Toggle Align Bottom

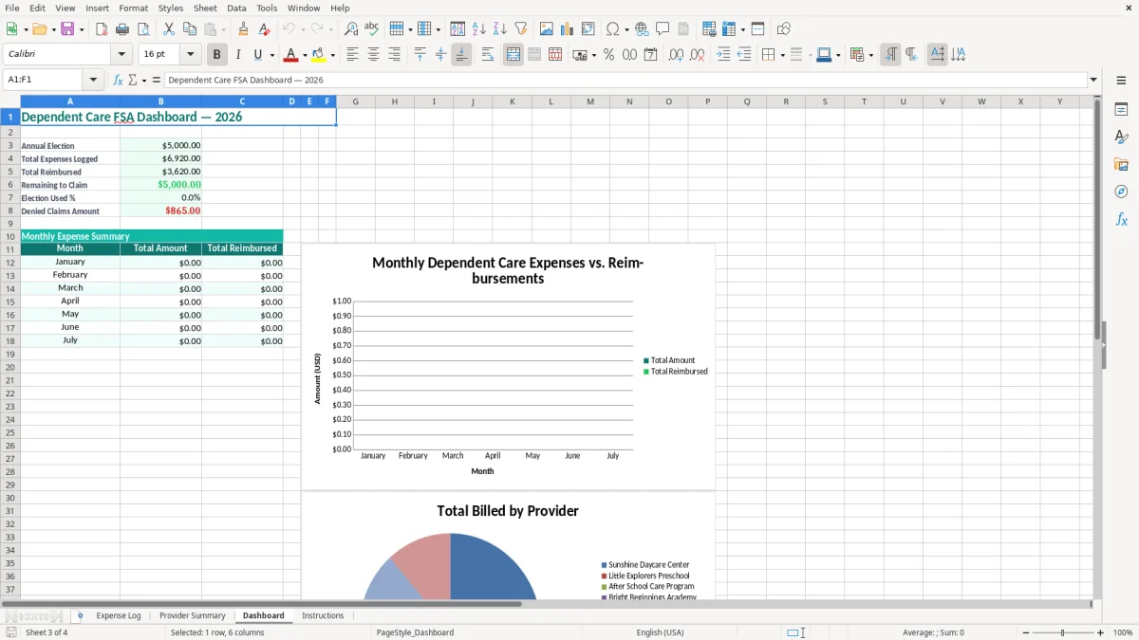click(461, 55)
